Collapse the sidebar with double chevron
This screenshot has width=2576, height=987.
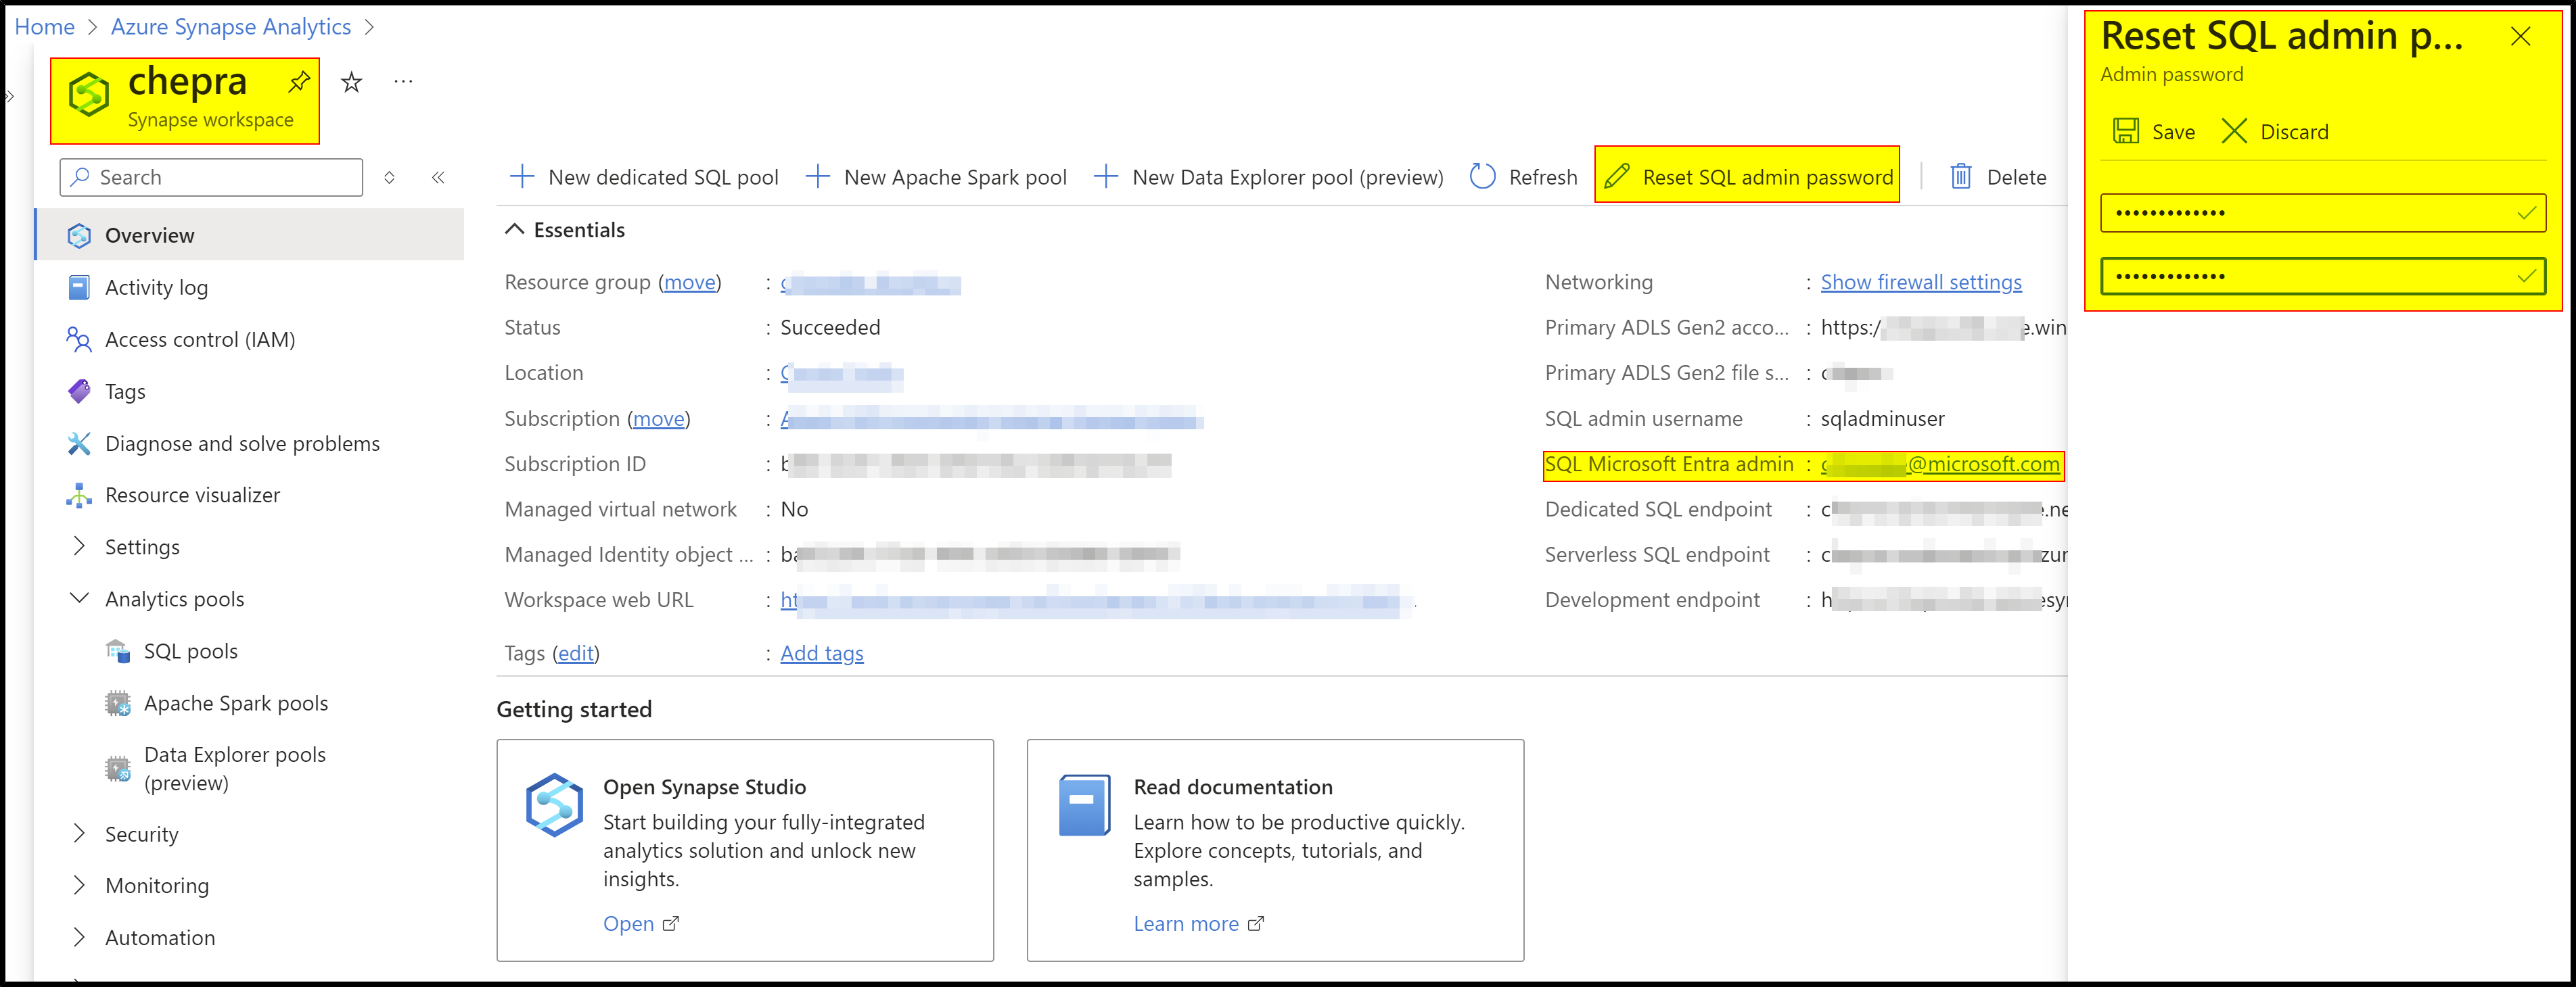(438, 178)
